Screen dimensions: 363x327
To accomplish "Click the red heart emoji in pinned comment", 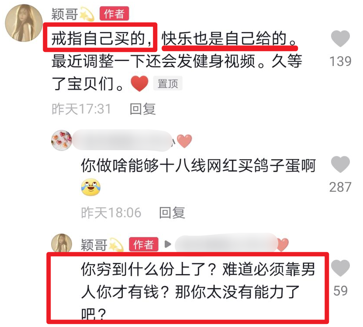I will 139,83.
